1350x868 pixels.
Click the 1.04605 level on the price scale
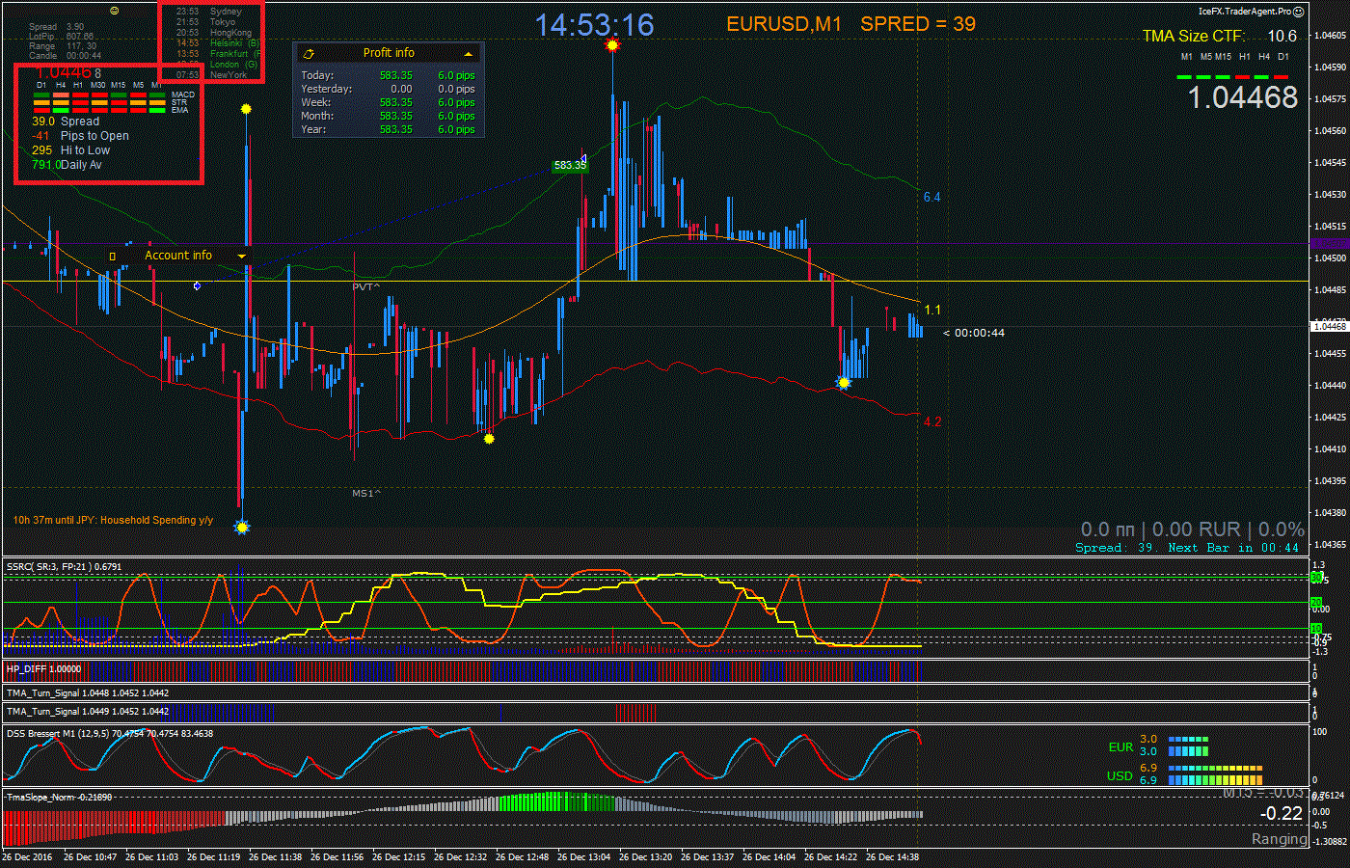1330,36
